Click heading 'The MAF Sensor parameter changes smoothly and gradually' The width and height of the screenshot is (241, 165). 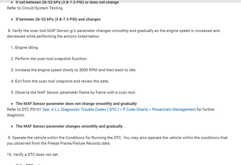tap(69, 126)
